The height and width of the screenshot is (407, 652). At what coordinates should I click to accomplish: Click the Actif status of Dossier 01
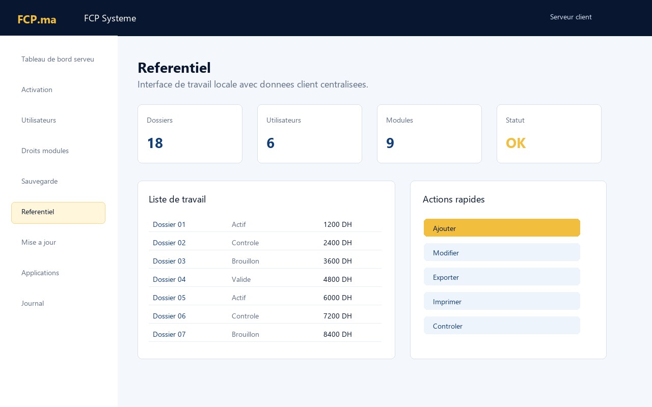239,224
